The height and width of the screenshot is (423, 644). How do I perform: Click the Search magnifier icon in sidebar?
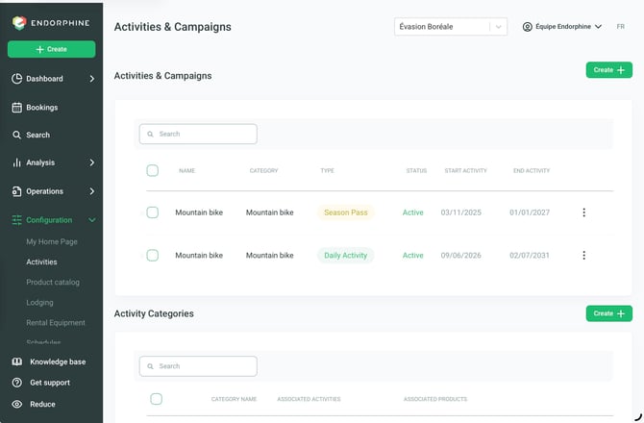pos(16,135)
